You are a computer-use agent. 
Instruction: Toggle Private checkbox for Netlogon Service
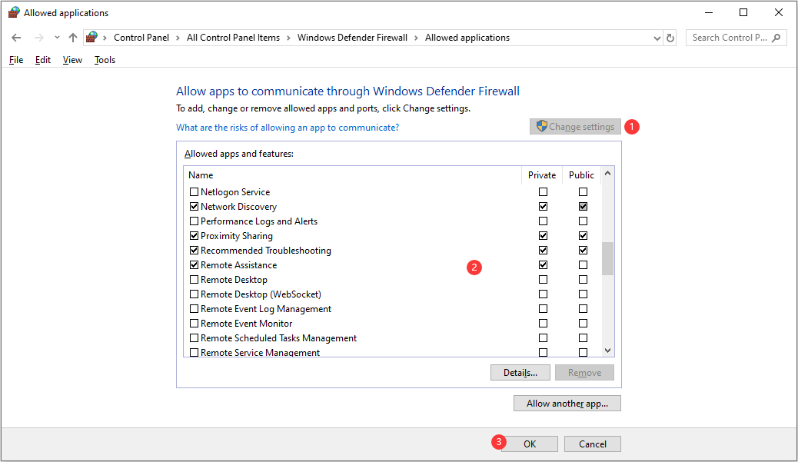pyautogui.click(x=543, y=192)
